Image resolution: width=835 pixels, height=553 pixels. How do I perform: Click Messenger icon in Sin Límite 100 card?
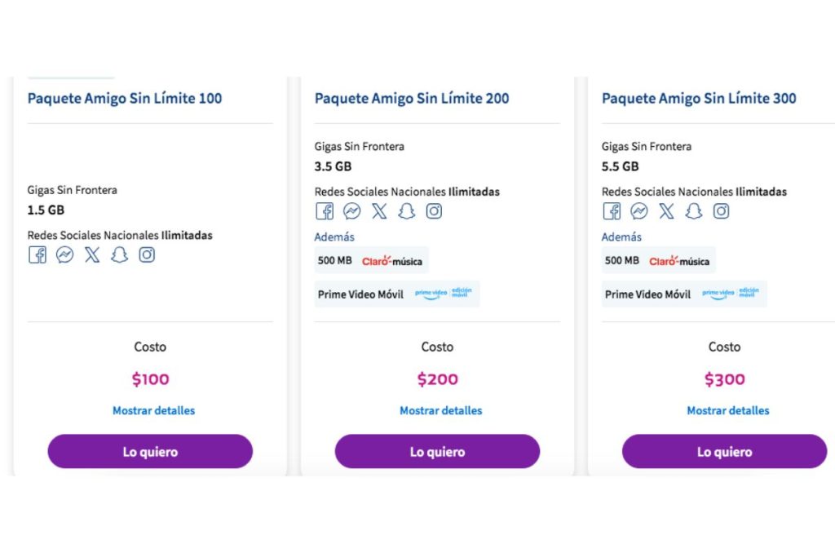coord(64,254)
